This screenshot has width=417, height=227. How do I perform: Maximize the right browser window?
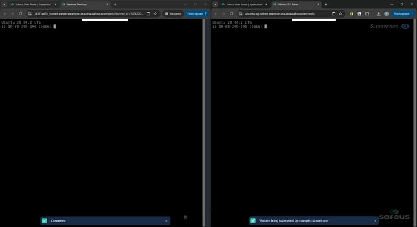(402, 4)
